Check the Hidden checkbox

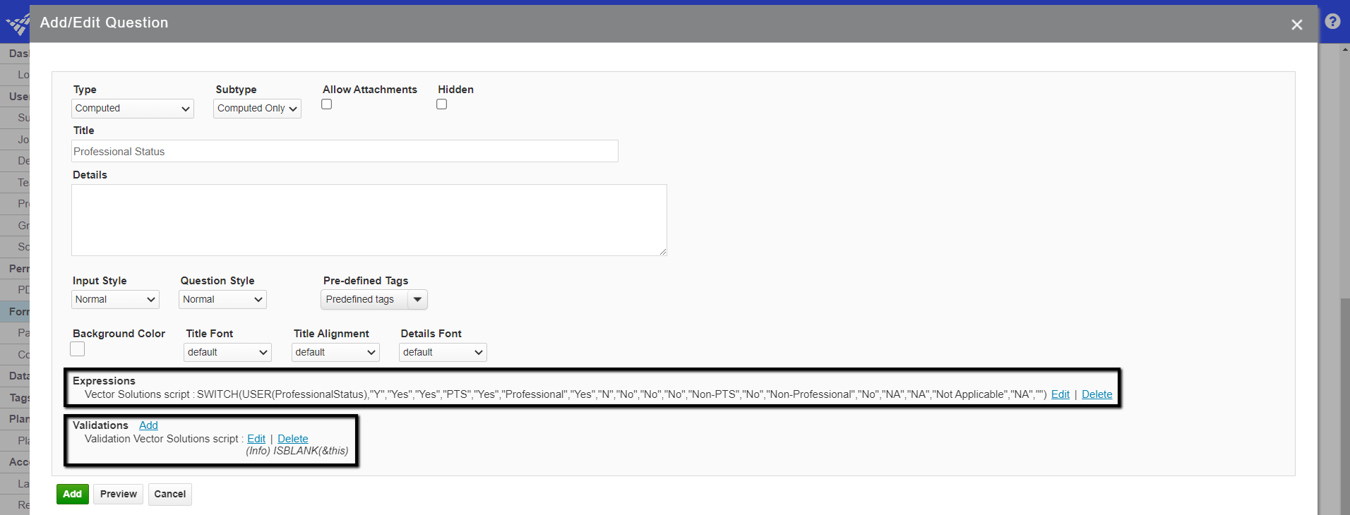point(441,104)
